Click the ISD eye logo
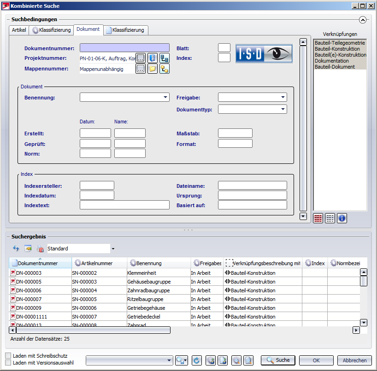 (x=264, y=53)
